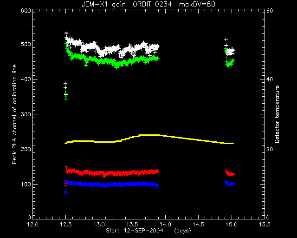Click the 60 tick label on right axis
Viewport: 297px width, 238px height.
270,11
